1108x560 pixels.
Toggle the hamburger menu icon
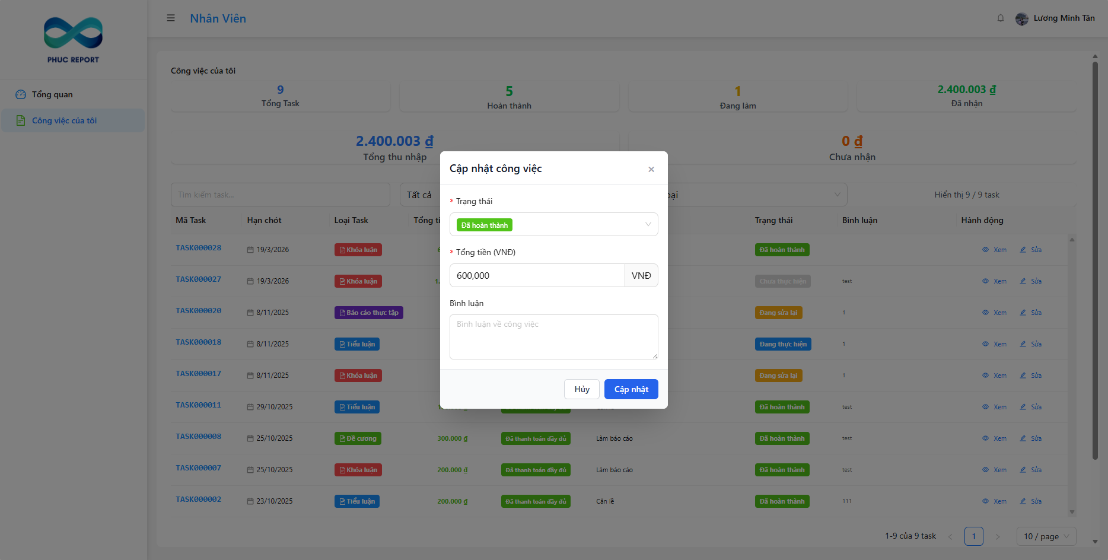click(x=171, y=18)
